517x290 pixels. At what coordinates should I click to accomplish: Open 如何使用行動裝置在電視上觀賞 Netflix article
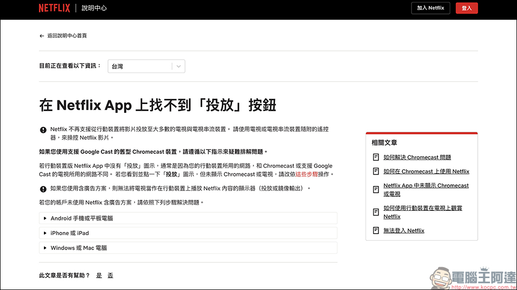coord(423,212)
